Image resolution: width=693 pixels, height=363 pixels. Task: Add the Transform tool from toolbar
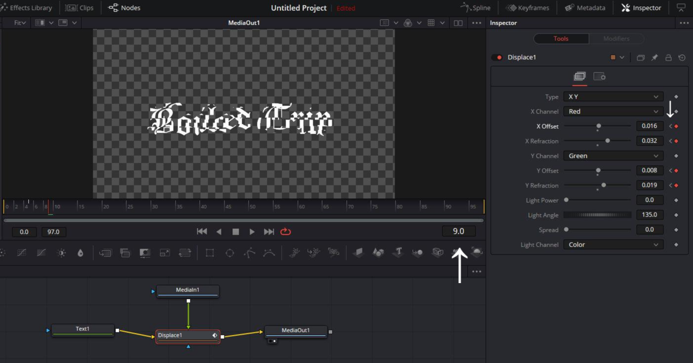click(x=184, y=253)
